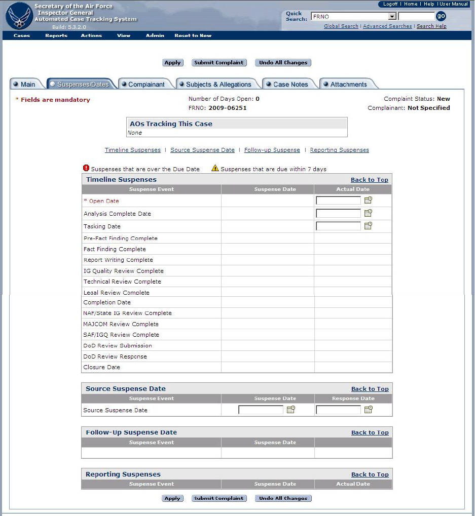Open the Reports menu
Screen dimensions: 475x516
pyautogui.click(x=56, y=35)
